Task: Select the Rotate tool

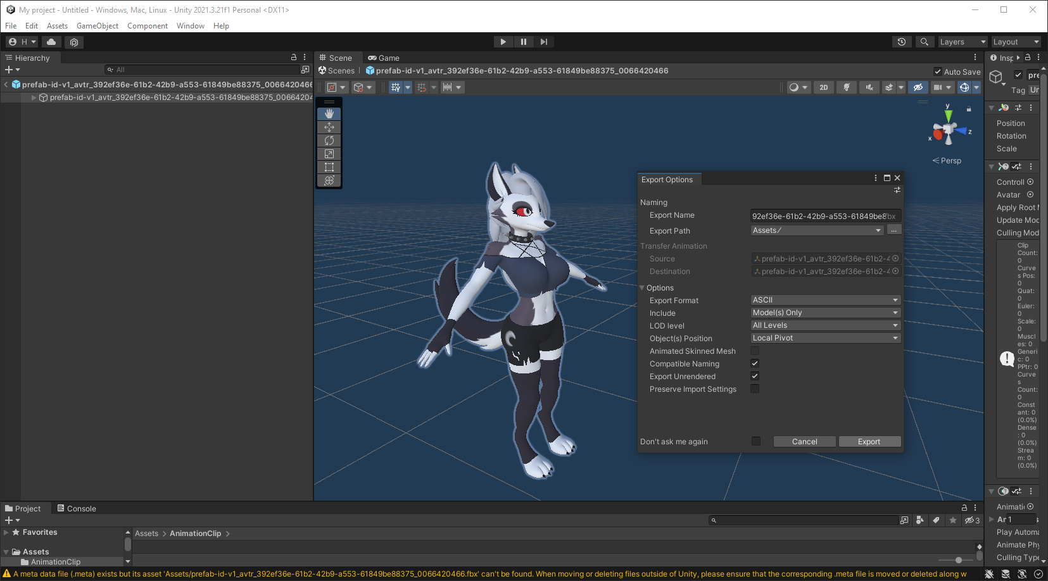Action: click(x=329, y=141)
